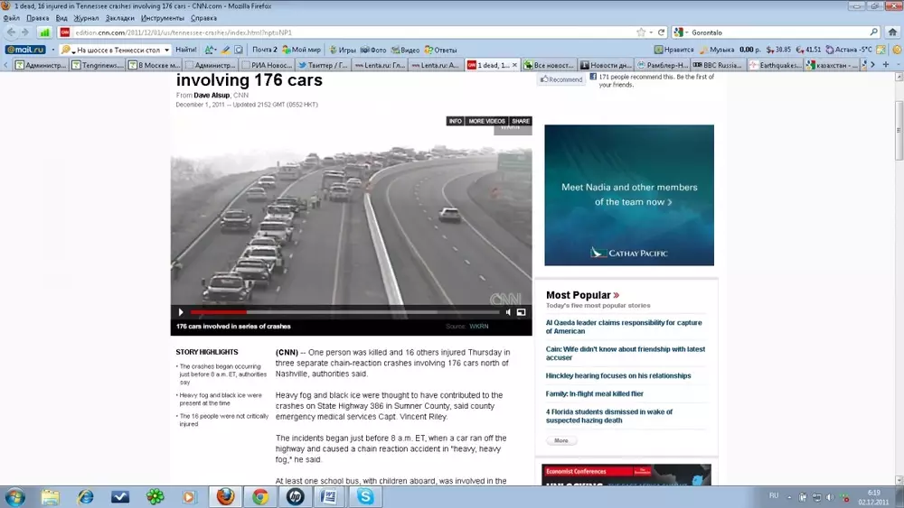The width and height of the screenshot is (904, 508).
Task: Click the Skype icon in the taskbar
Action: click(x=365, y=496)
